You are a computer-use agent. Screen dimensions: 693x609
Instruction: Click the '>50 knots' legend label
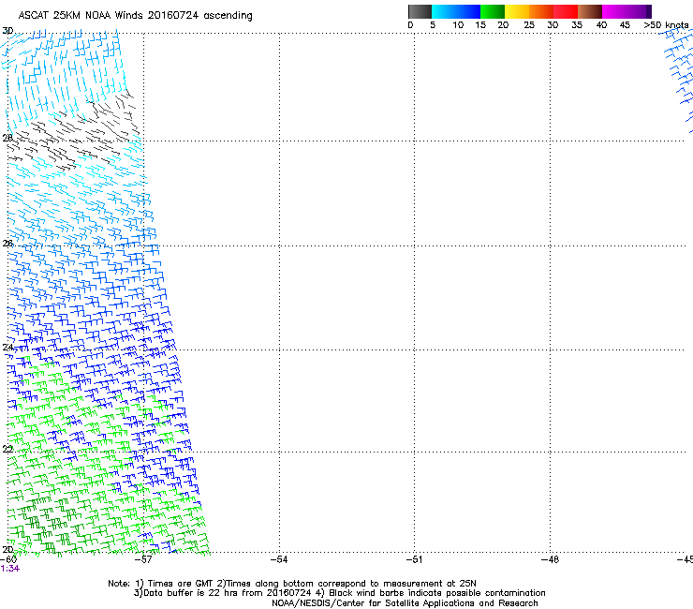[666, 24]
